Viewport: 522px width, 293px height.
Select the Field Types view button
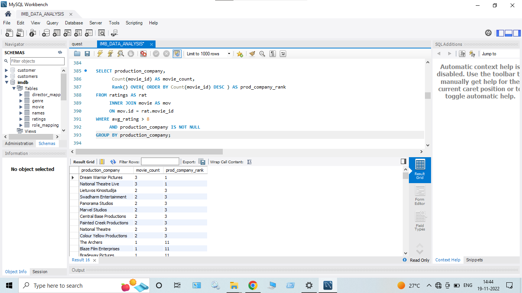click(x=420, y=222)
